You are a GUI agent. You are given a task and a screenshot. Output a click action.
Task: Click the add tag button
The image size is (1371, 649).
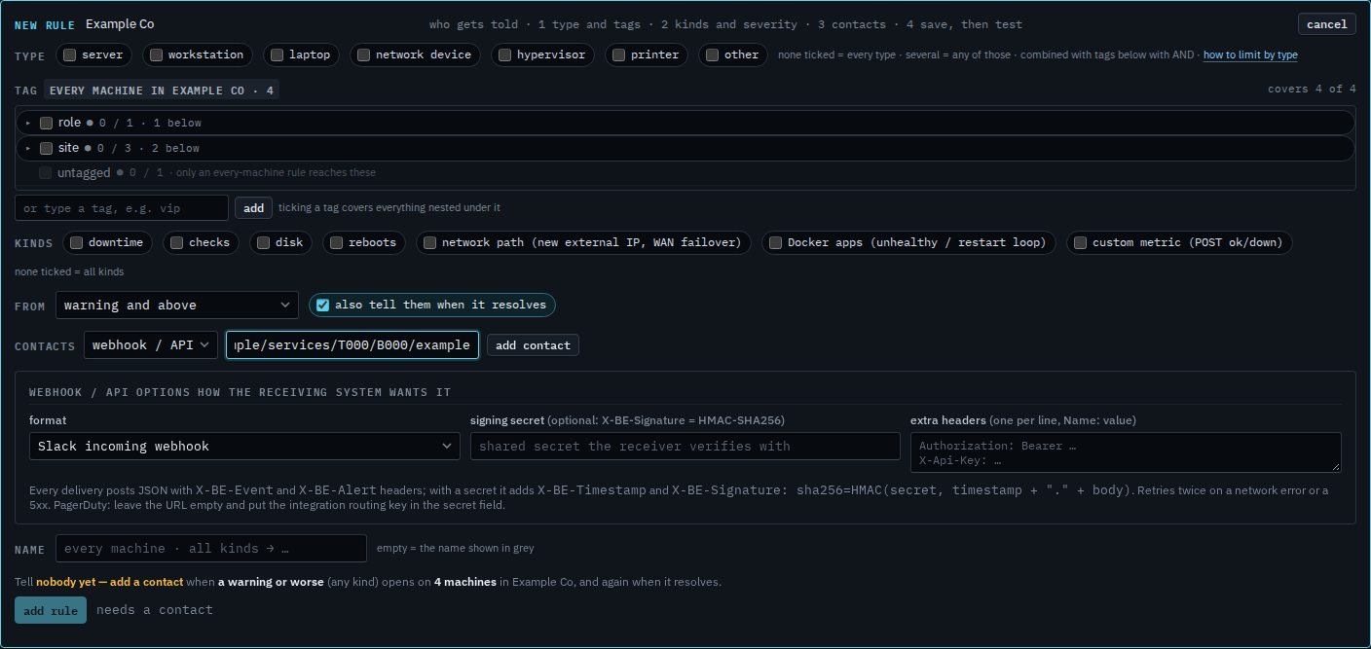[x=253, y=208]
